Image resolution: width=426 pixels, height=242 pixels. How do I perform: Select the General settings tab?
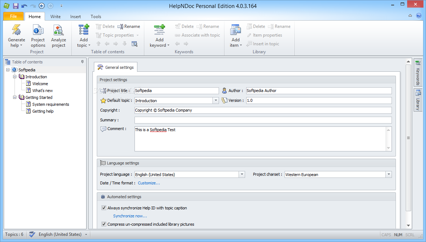click(x=116, y=67)
